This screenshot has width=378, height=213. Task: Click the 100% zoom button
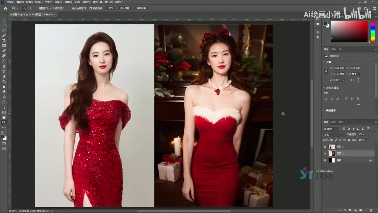click(x=110, y=8)
